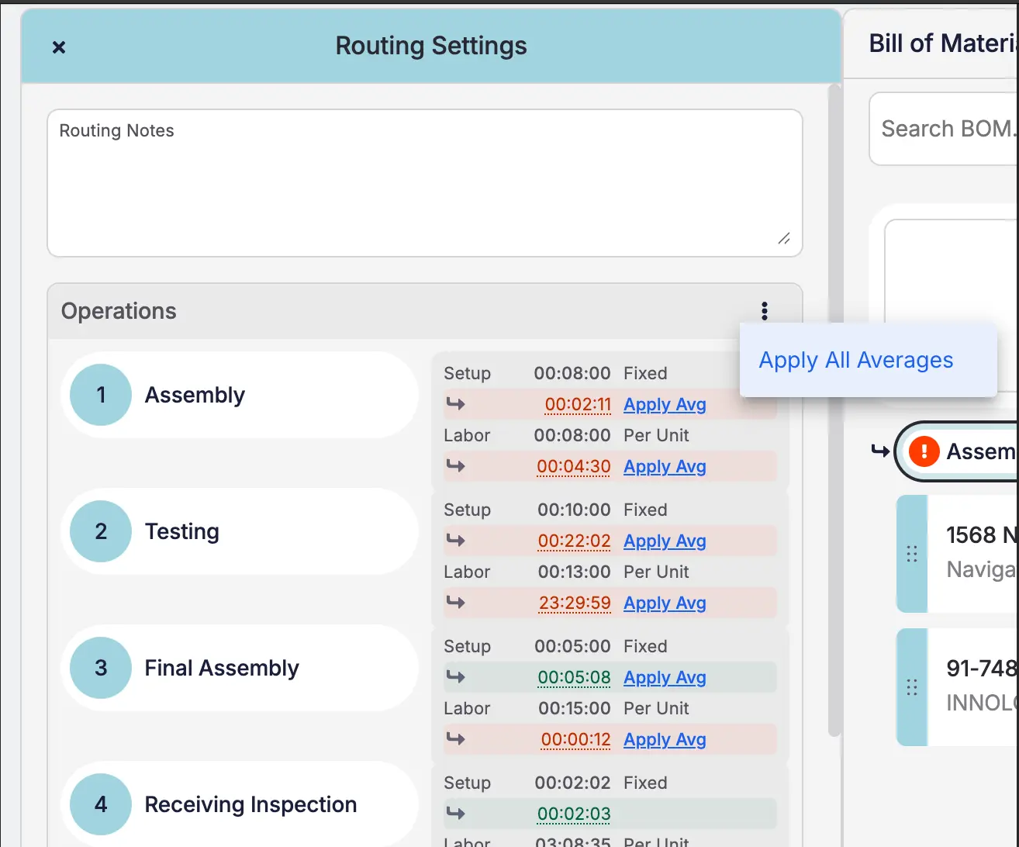Image resolution: width=1019 pixels, height=847 pixels.
Task: Click the 00:02:03 Receiving Inspection average
Action: [574, 814]
